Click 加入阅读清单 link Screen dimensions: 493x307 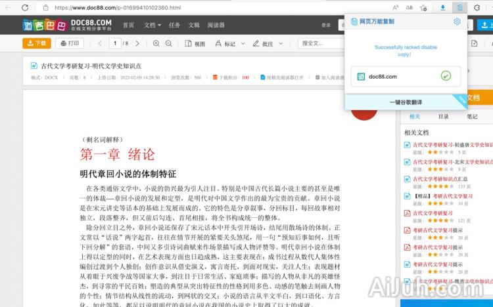click(330, 77)
